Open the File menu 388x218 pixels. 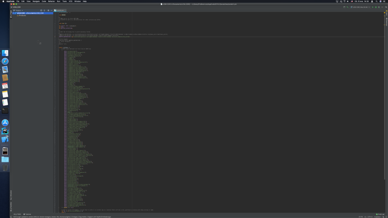coord(18,1)
